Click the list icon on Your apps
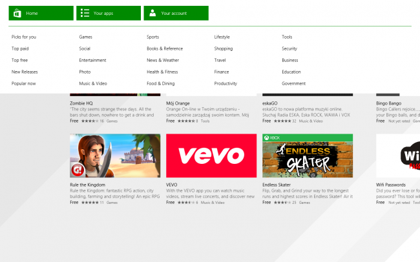 pyautogui.click(x=85, y=13)
